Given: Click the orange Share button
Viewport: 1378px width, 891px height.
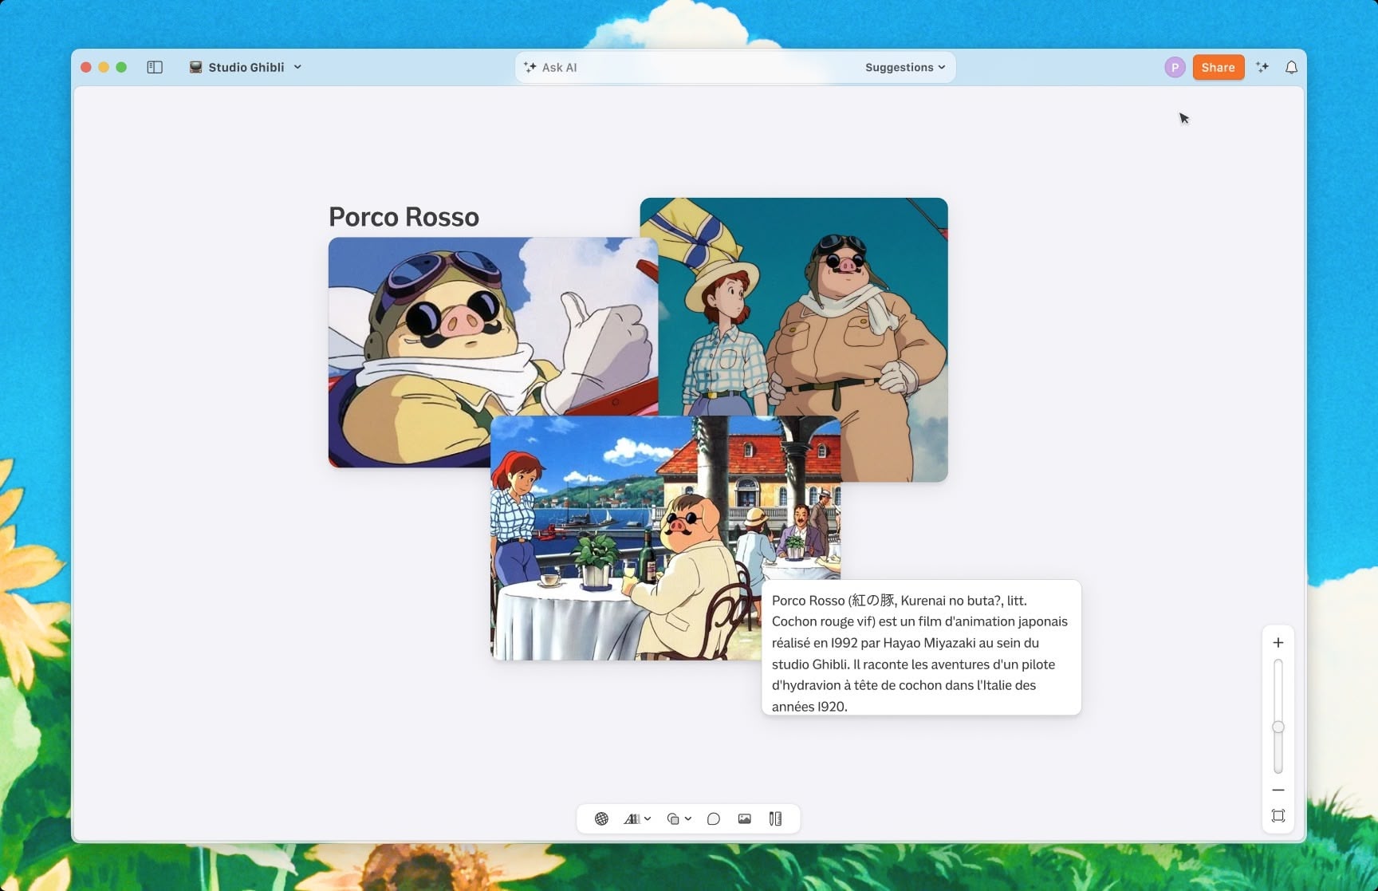Looking at the screenshot, I should coord(1218,67).
